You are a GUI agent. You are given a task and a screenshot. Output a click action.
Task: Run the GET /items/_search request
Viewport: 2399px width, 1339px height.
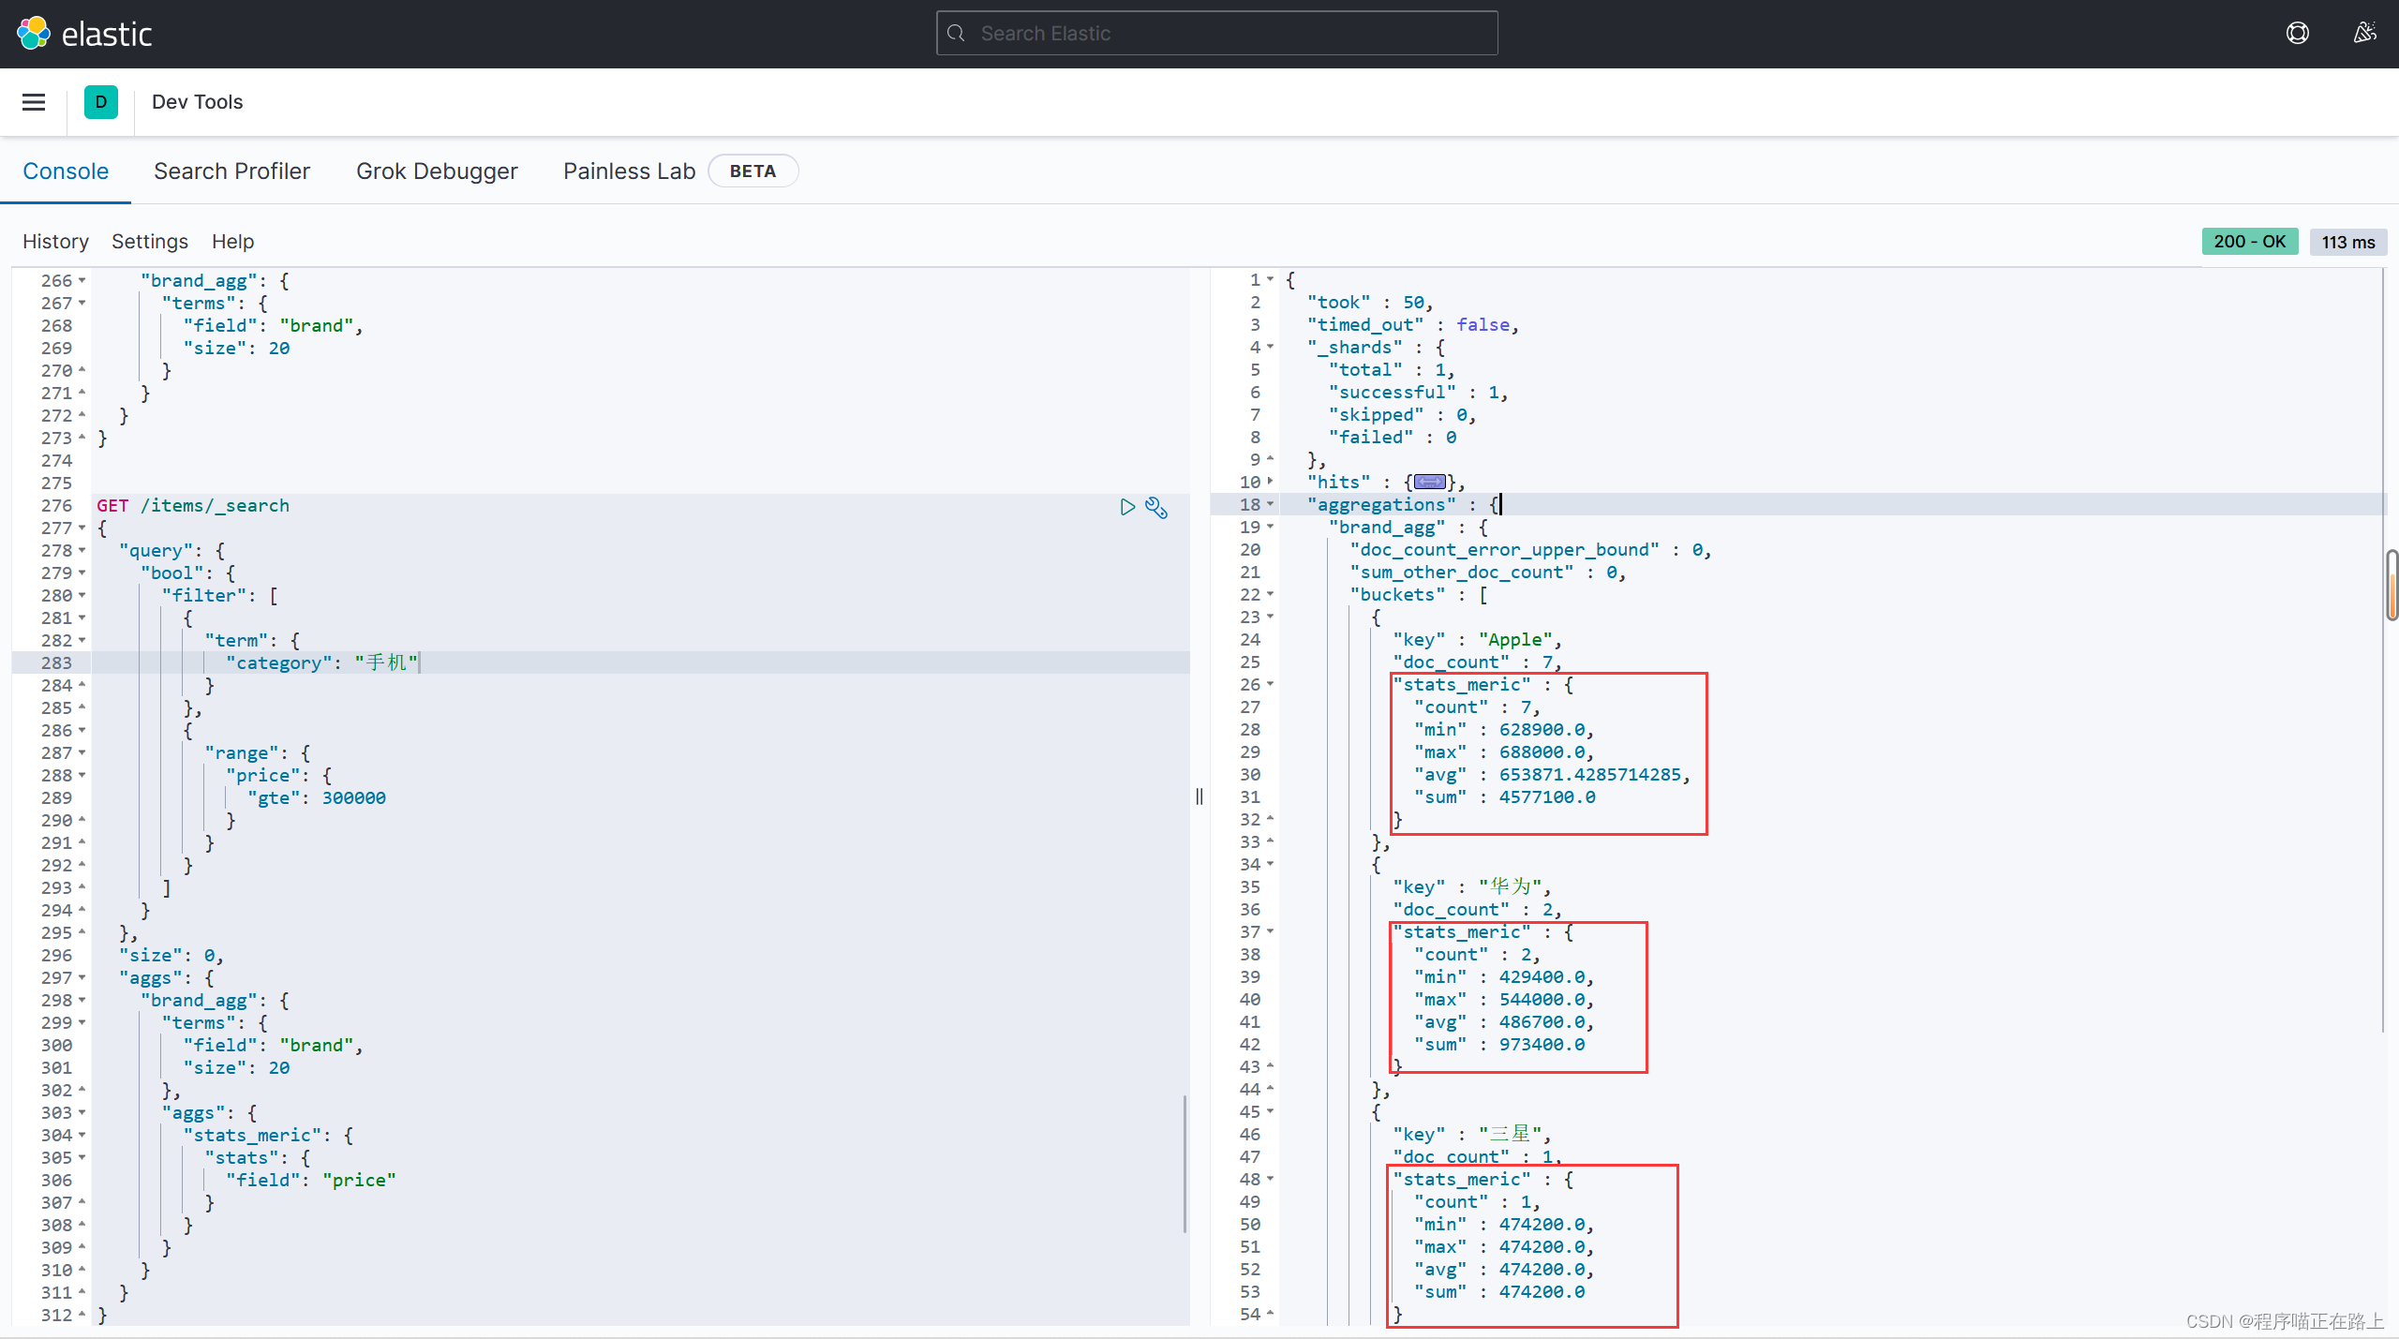point(1127,507)
